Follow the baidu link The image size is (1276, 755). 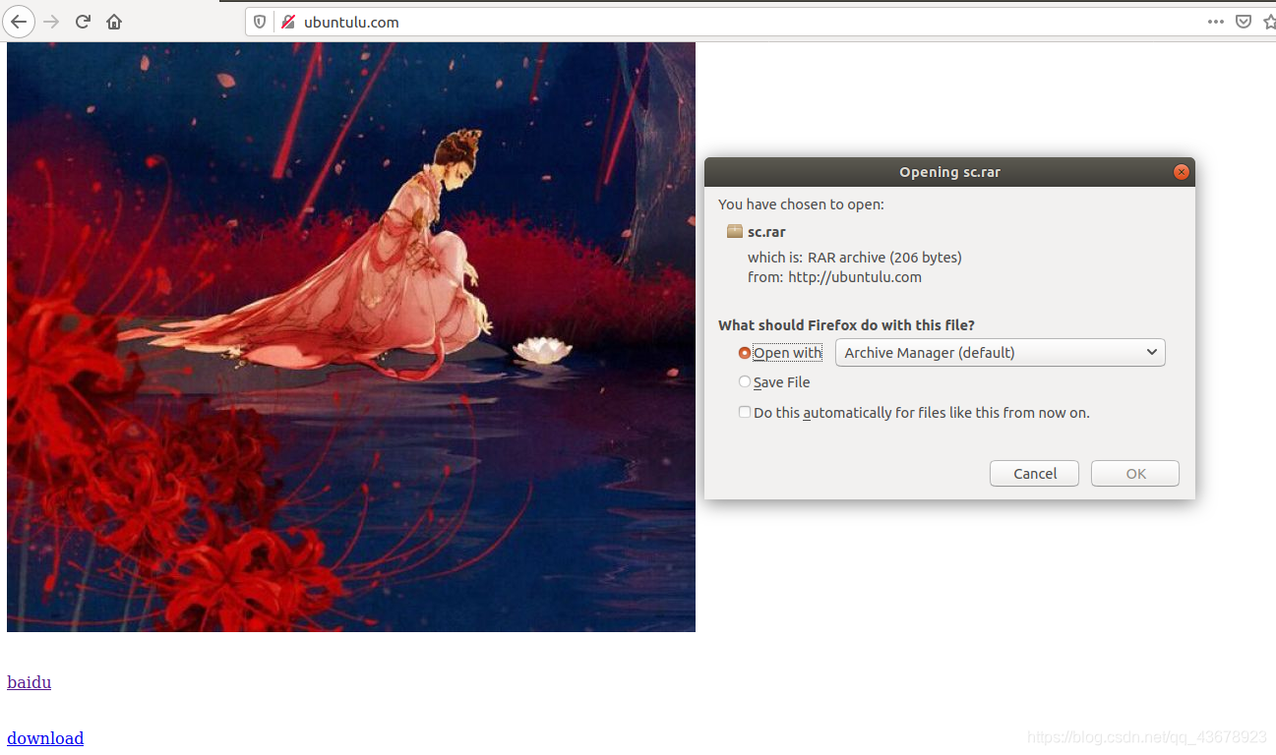[x=30, y=682]
